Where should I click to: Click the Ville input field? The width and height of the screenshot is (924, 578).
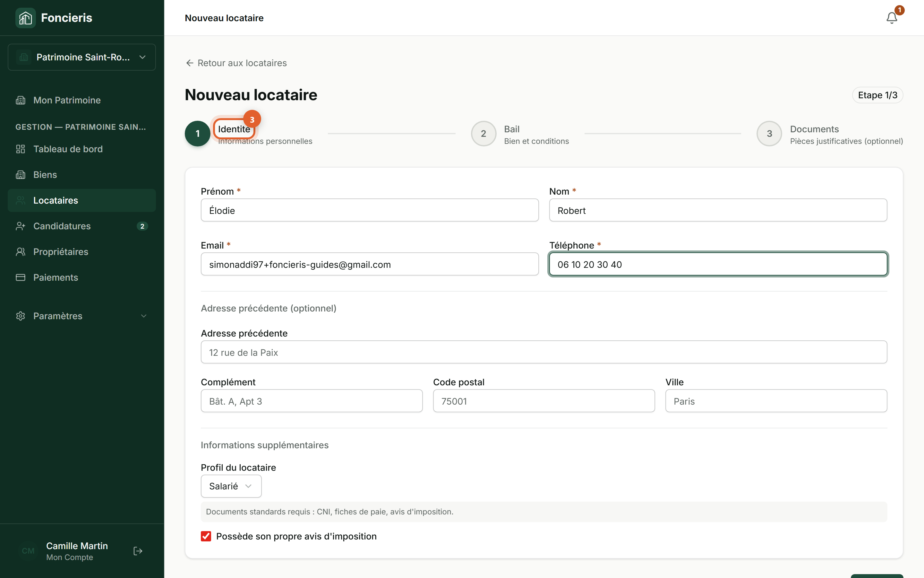coord(776,401)
